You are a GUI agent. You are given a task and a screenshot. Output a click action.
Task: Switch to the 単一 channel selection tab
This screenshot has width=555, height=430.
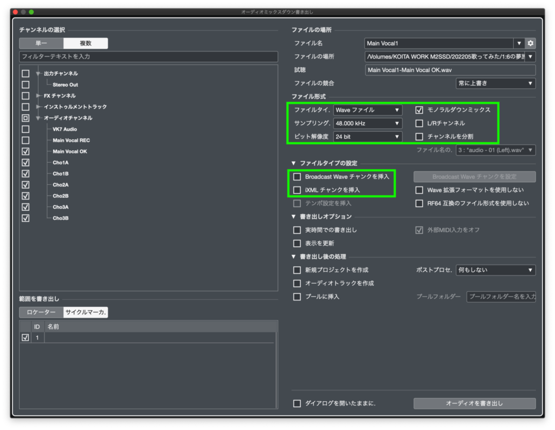[x=41, y=43]
